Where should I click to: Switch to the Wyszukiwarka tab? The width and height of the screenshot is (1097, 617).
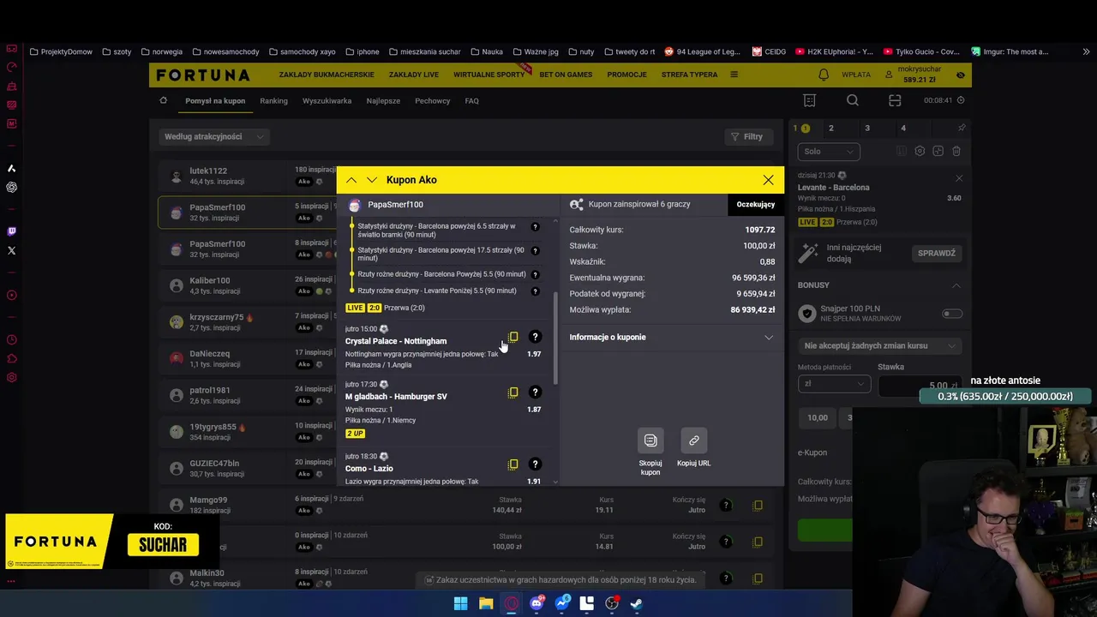coord(327,100)
